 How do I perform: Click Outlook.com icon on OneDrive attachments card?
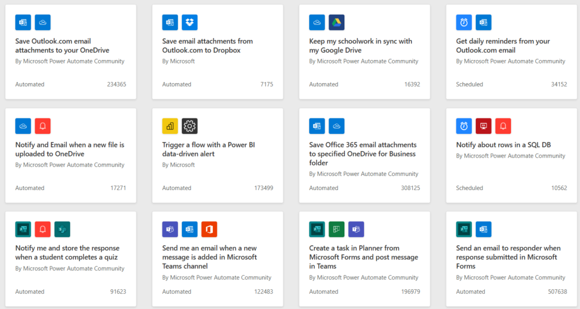pos(23,22)
